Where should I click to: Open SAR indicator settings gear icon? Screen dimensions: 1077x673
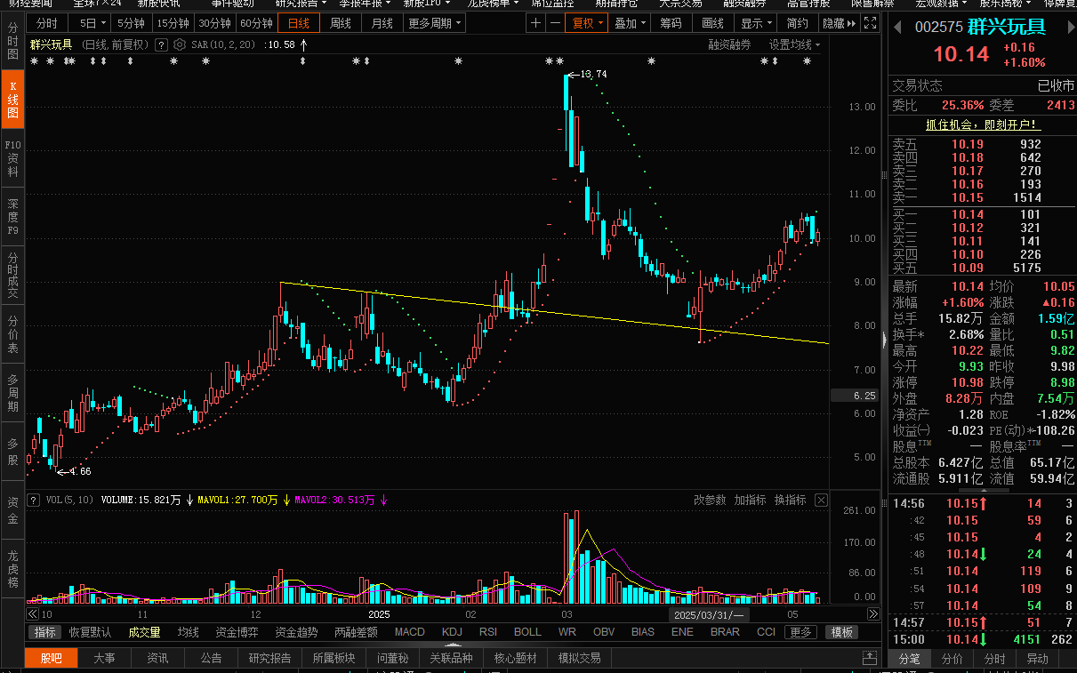coord(180,44)
